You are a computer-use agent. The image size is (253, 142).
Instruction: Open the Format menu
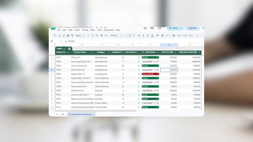pyautogui.click(x=85, y=30)
